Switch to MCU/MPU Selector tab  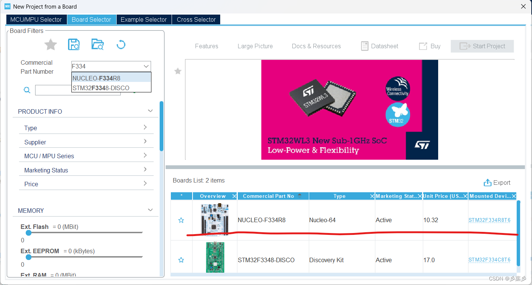[x=36, y=19]
